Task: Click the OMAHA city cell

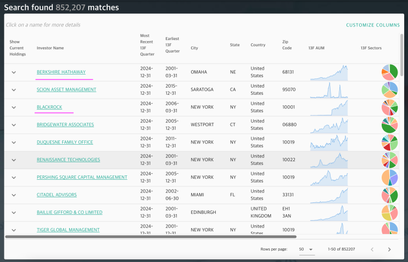Action: coord(199,72)
